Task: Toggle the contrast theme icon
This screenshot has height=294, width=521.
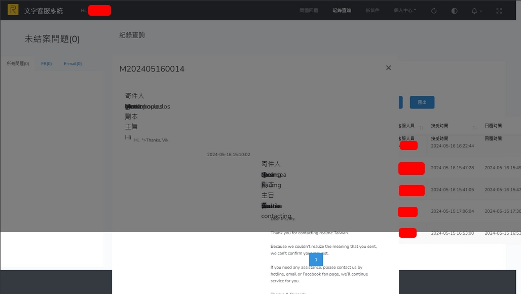Action: pos(454,11)
